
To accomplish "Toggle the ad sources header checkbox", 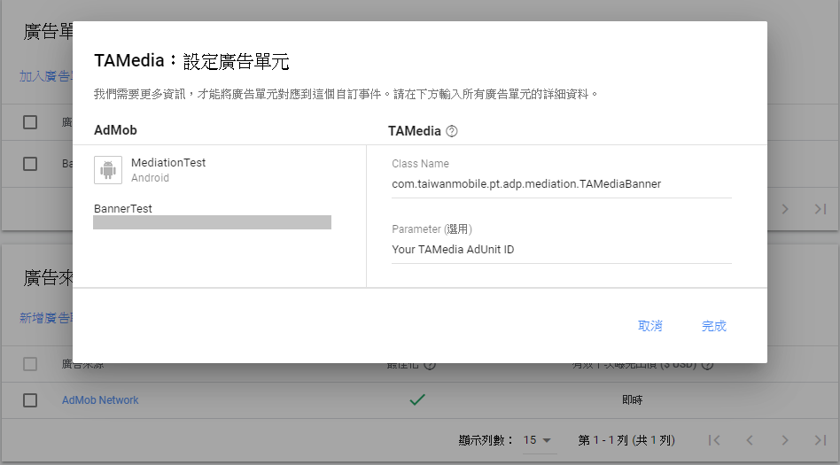I will [x=30, y=364].
